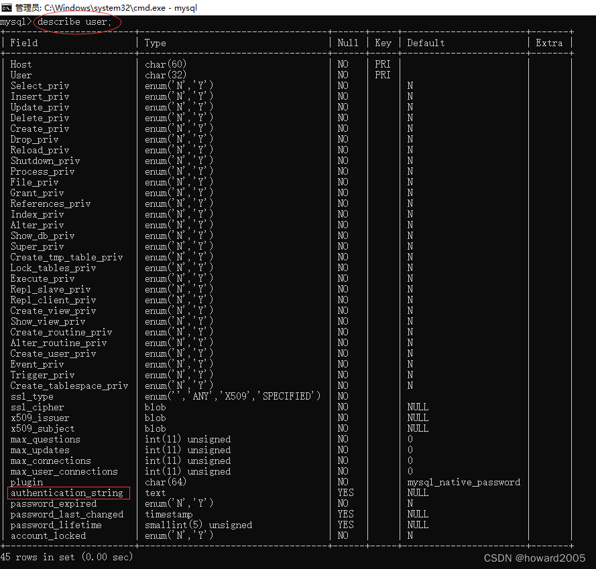Screen dimensions: 596x569
Task: Click the 'Extra' column header
Action: click(x=549, y=43)
